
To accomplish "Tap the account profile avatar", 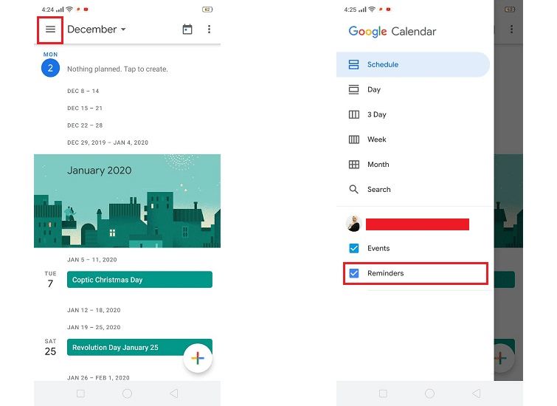I will tap(353, 224).
